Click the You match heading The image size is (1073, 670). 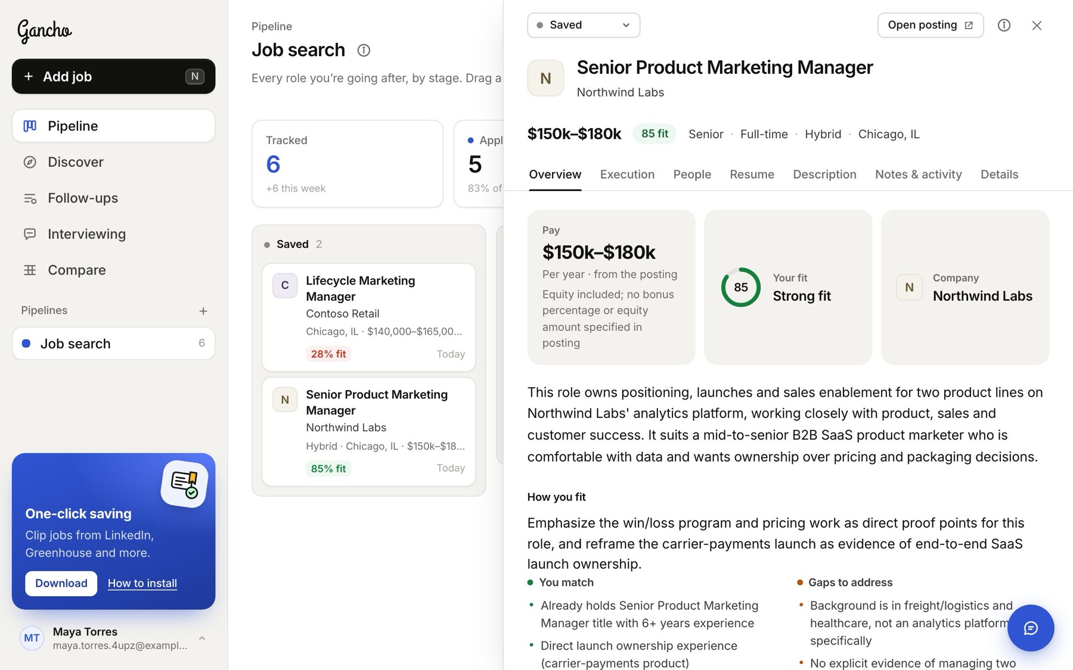click(566, 582)
